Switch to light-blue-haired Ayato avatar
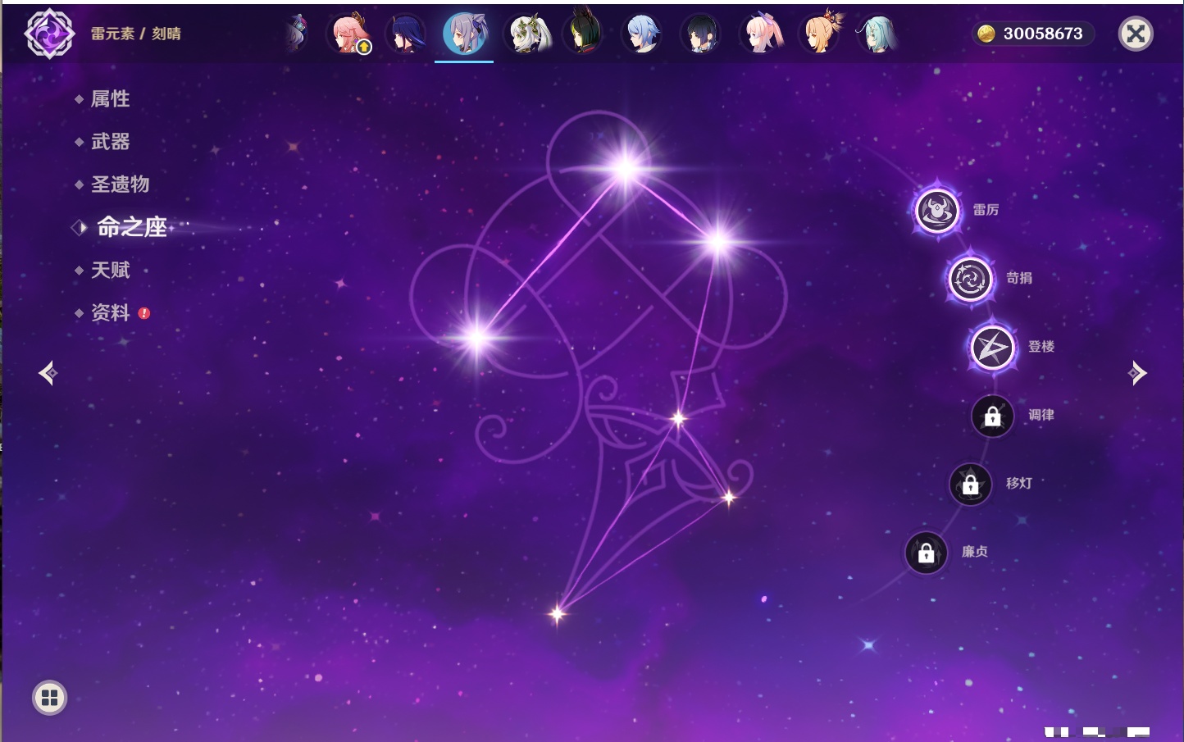This screenshot has height=742, width=1184. point(642,34)
